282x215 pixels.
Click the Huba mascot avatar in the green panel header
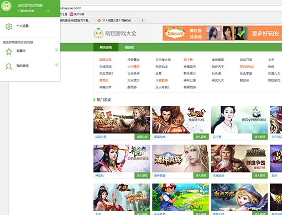6,6
